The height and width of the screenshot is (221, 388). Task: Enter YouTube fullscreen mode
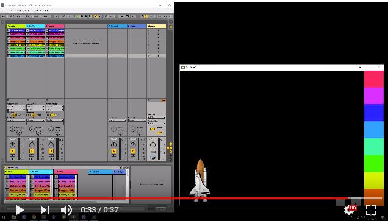(371, 210)
